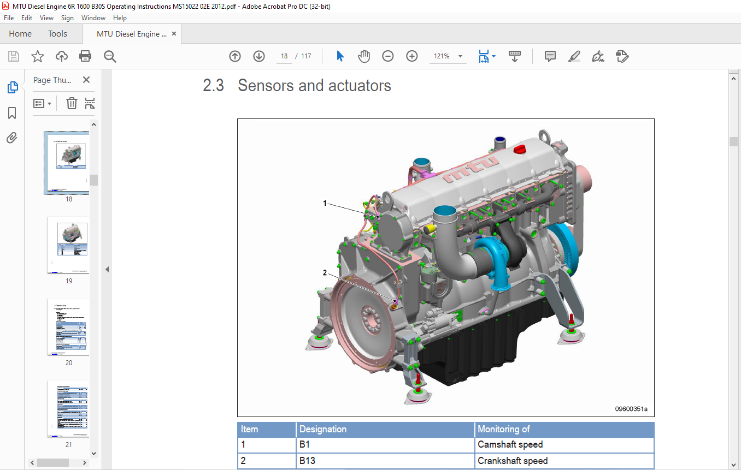Viewport: 741px width, 470px height.
Task: Select page 19 thumbnail
Action: coord(68,245)
